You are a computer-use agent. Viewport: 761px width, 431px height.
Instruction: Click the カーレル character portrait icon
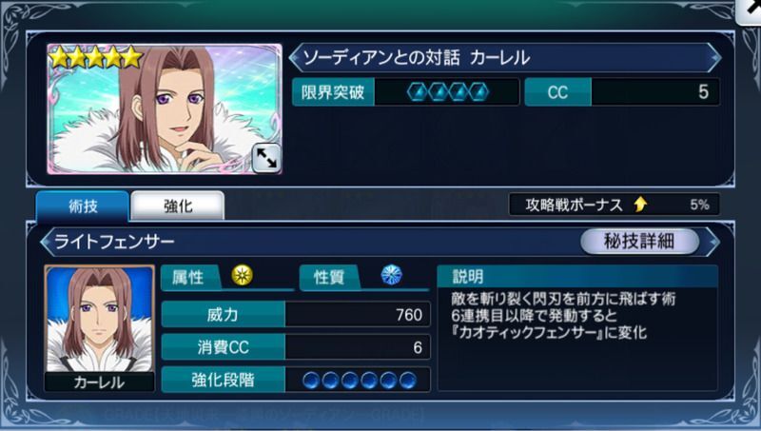tap(100, 328)
